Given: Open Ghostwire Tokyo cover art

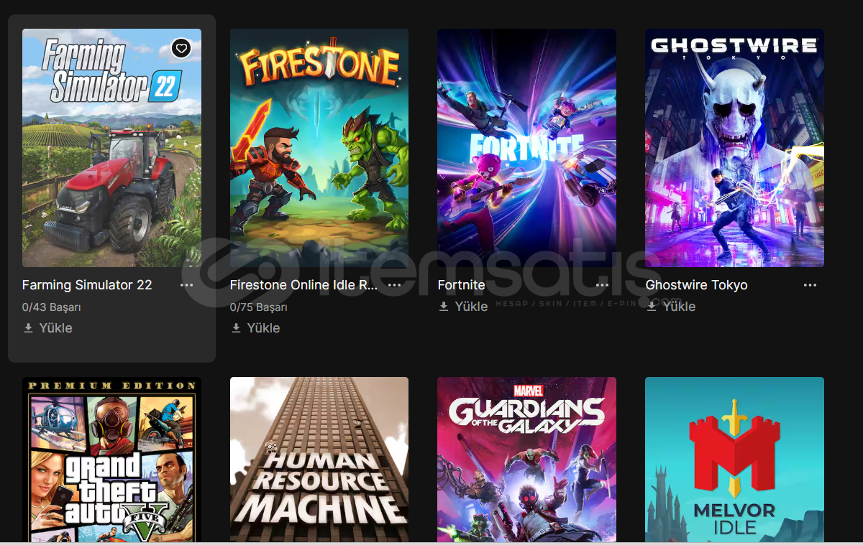Looking at the screenshot, I should click(x=735, y=148).
